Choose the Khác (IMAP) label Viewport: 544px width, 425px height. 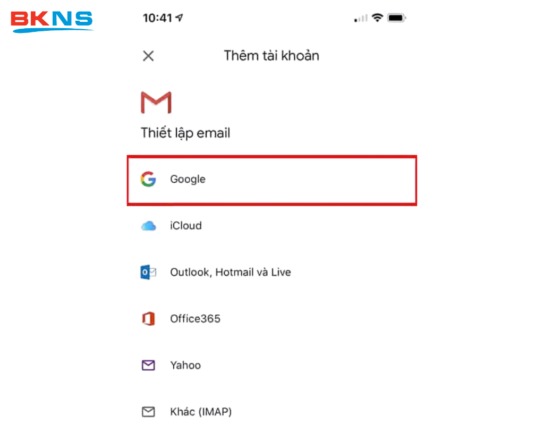(x=201, y=412)
